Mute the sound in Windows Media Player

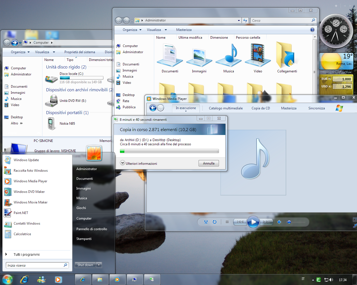tap(279, 222)
